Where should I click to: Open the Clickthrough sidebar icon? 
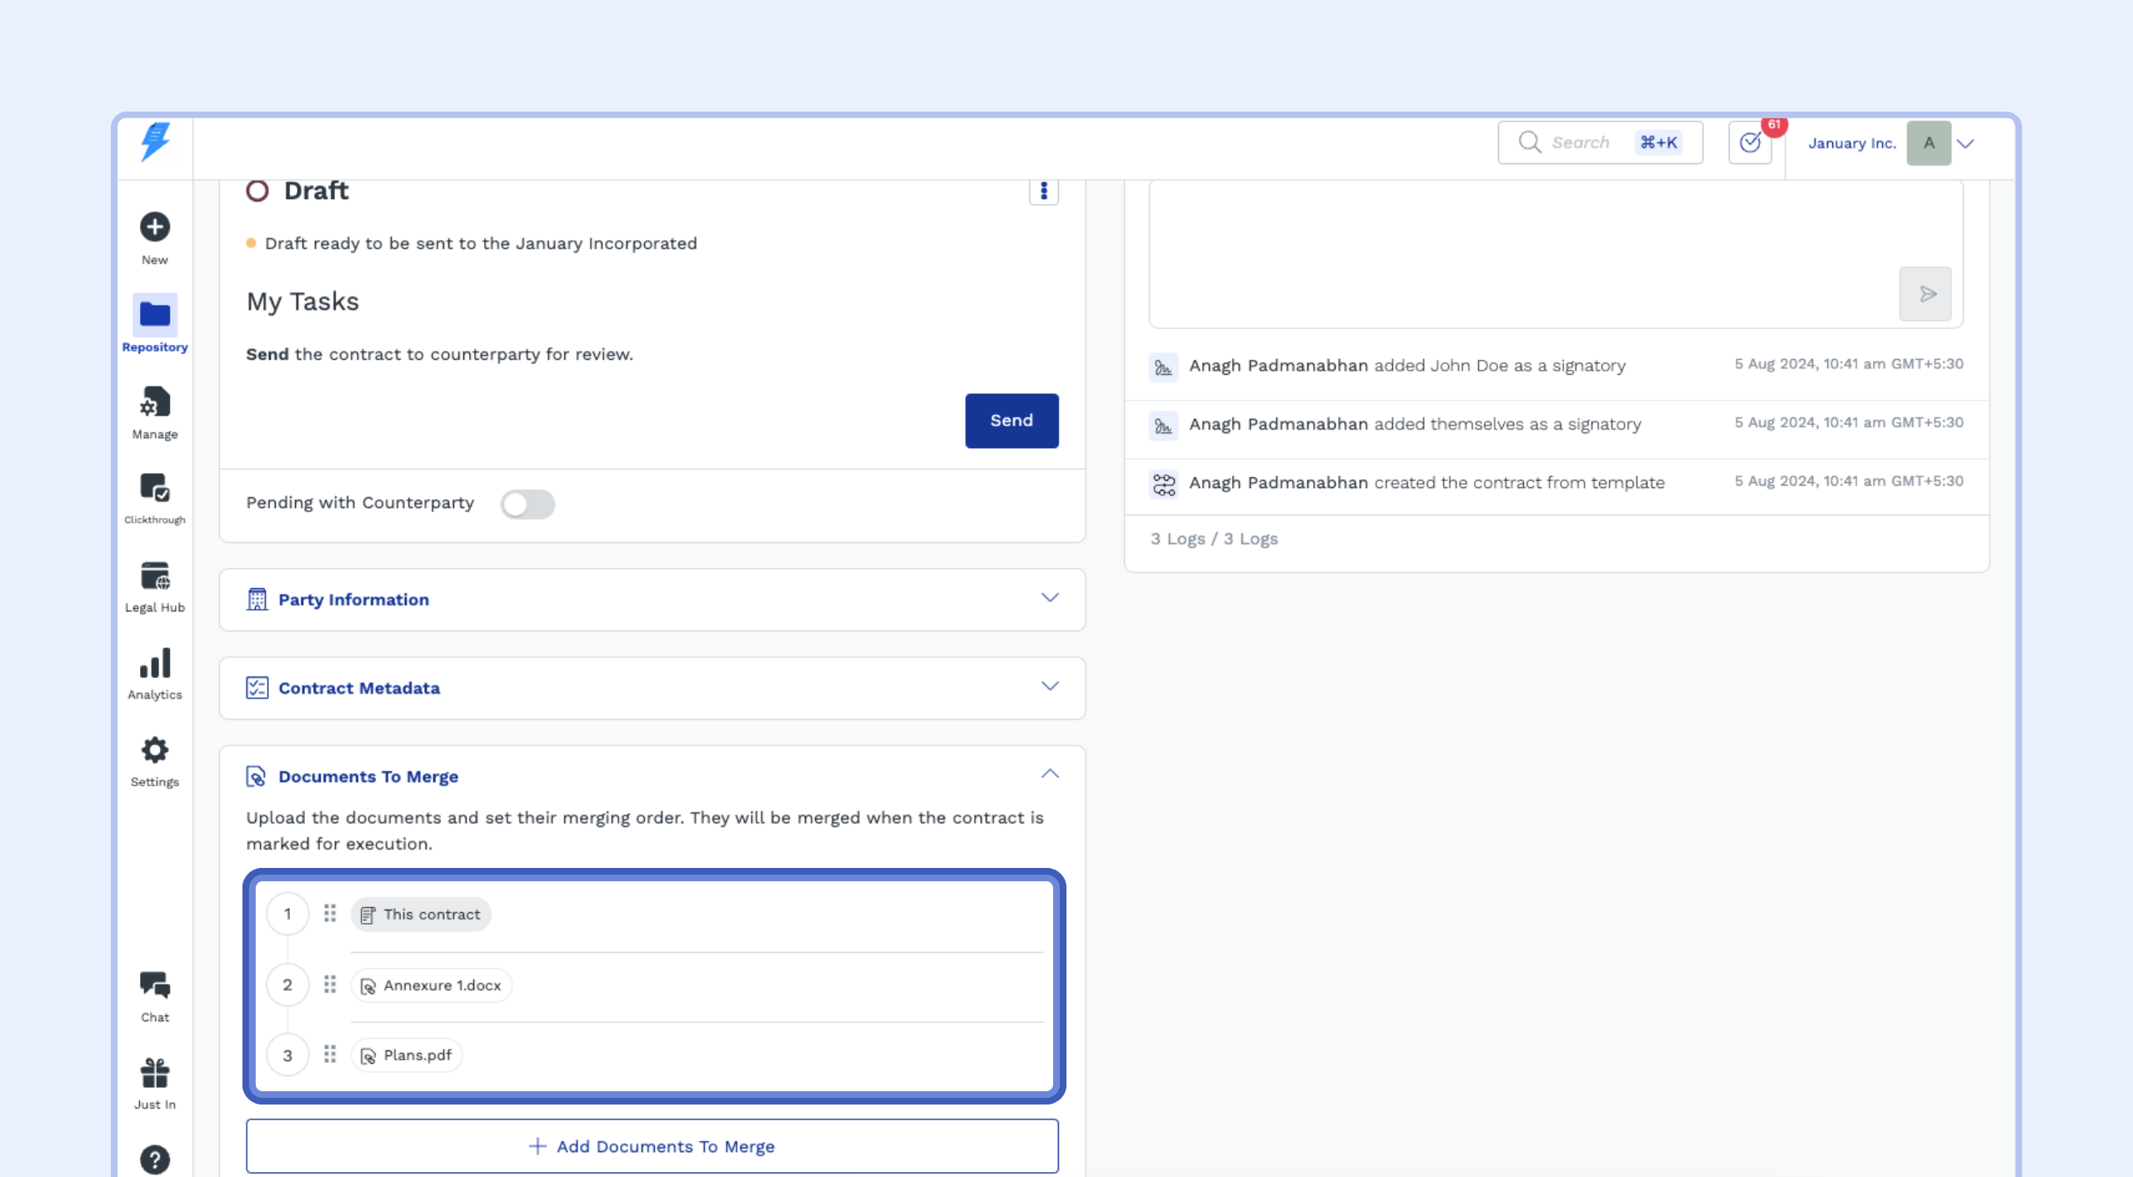click(155, 488)
